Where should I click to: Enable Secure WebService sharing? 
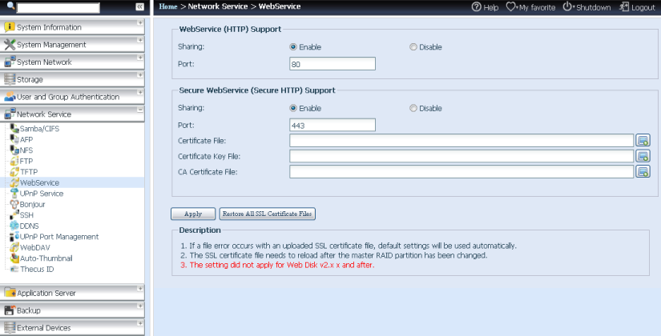(293, 108)
